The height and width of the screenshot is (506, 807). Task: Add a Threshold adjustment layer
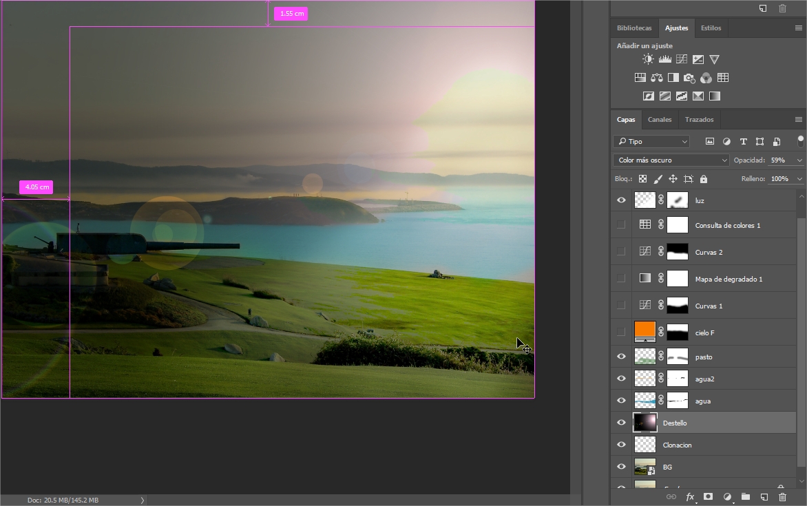682,96
